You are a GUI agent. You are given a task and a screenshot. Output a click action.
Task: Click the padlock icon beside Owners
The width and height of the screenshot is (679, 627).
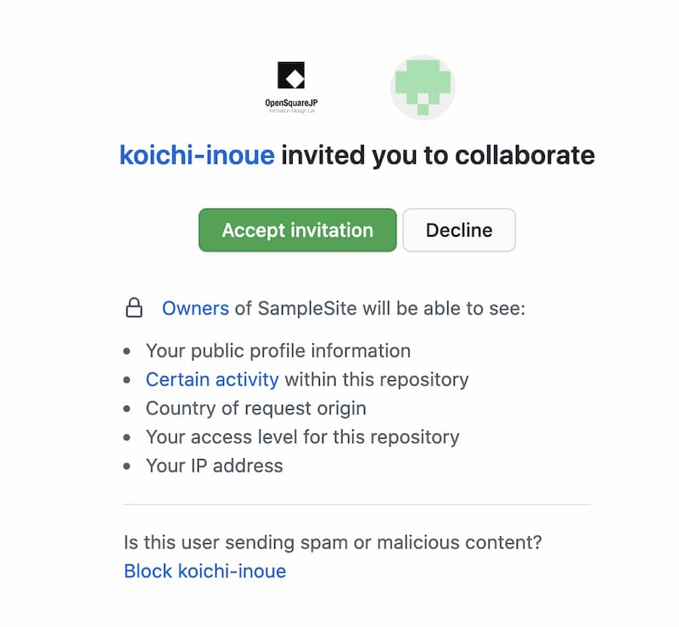pos(134,308)
